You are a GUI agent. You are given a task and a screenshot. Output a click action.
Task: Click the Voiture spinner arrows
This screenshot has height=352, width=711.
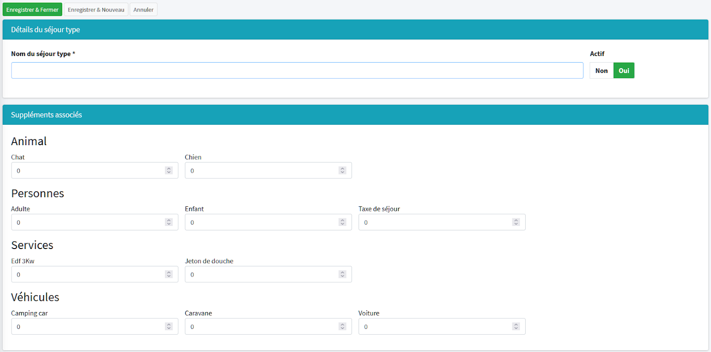coord(516,327)
